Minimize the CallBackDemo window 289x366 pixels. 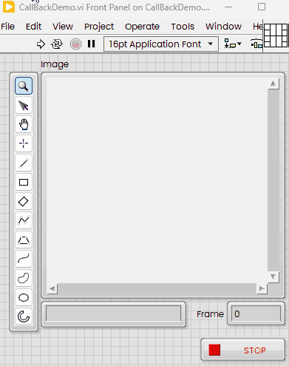[228, 7]
